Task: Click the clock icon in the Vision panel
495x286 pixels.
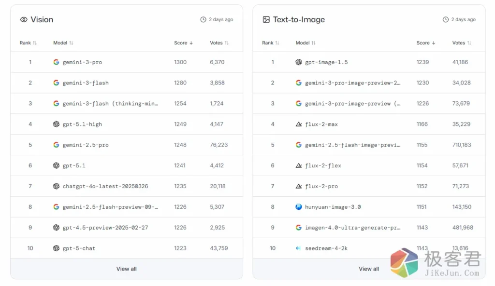Action: [x=203, y=20]
